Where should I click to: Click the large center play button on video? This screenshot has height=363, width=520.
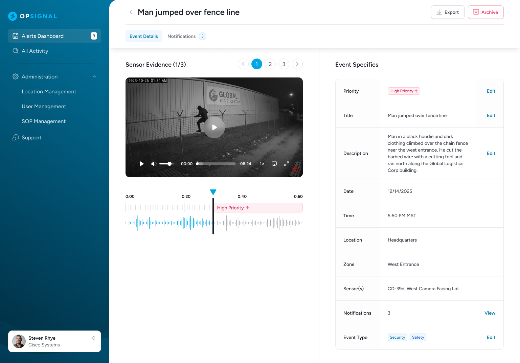pos(214,128)
